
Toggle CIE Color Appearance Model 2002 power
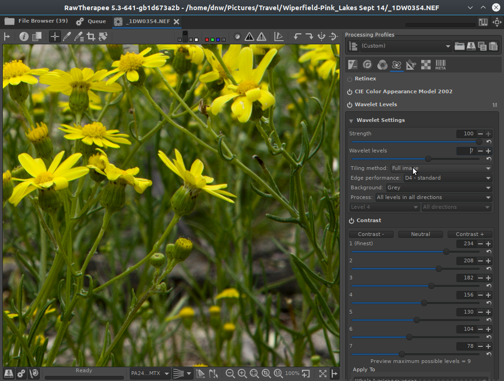click(x=350, y=91)
